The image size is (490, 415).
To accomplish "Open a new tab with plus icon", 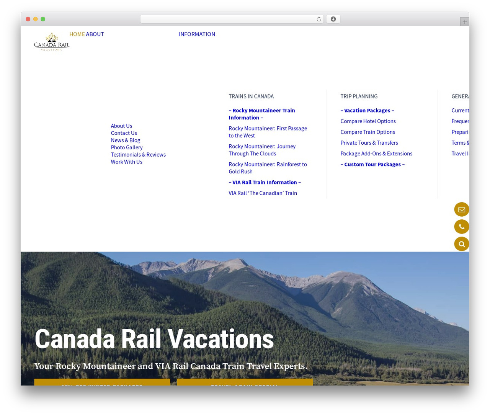I will [x=464, y=22].
